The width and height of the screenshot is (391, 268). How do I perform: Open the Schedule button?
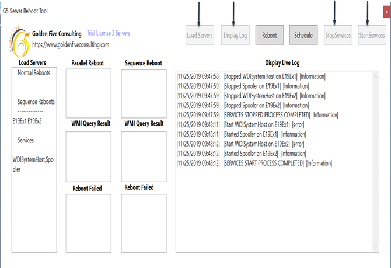pyautogui.click(x=303, y=36)
